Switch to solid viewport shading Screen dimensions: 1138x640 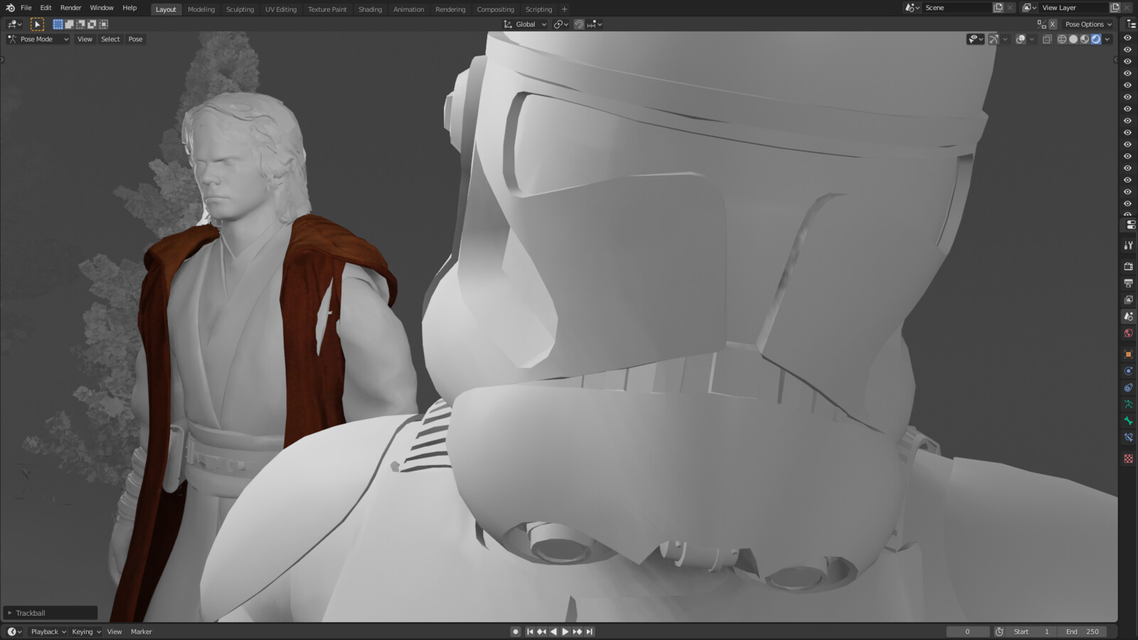[1073, 39]
